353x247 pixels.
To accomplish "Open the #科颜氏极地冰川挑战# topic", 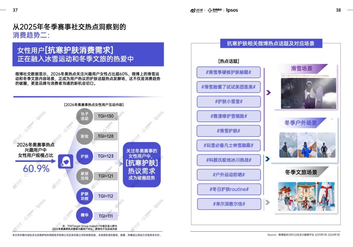I will click(229, 160).
